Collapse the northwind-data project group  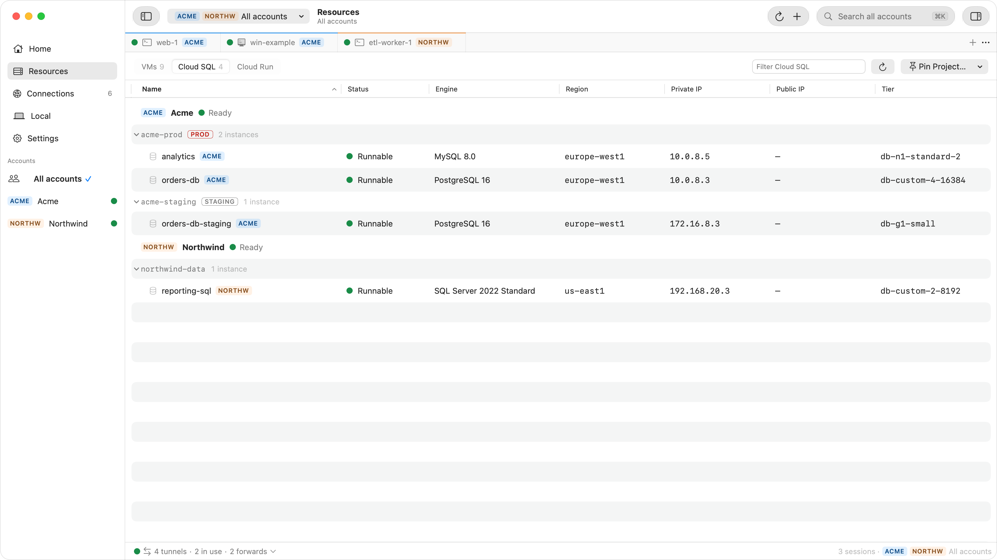click(137, 269)
